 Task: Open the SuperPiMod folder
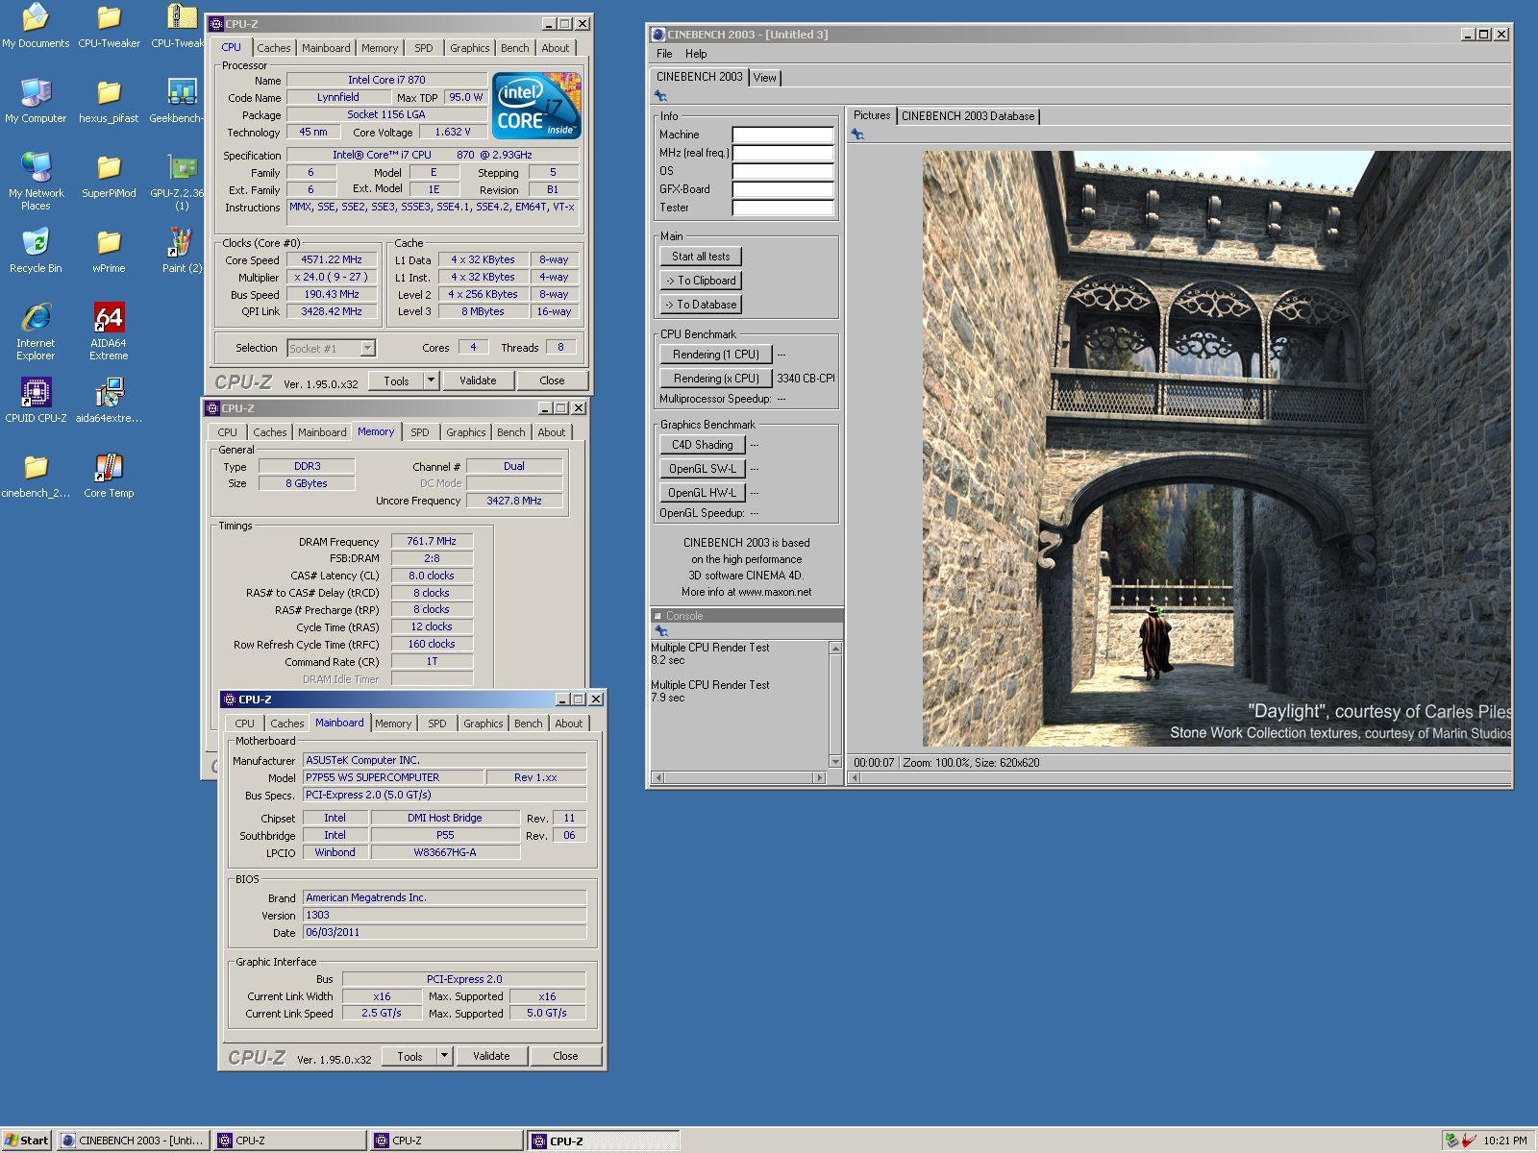(x=109, y=176)
